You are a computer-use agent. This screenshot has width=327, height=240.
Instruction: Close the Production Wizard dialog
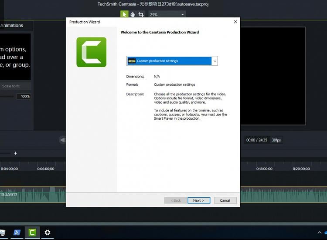[235, 22]
